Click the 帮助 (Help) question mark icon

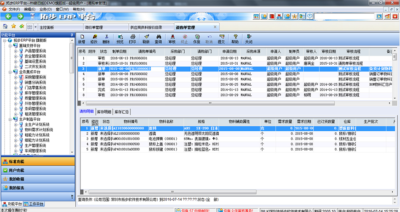pyautogui.click(x=235, y=39)
